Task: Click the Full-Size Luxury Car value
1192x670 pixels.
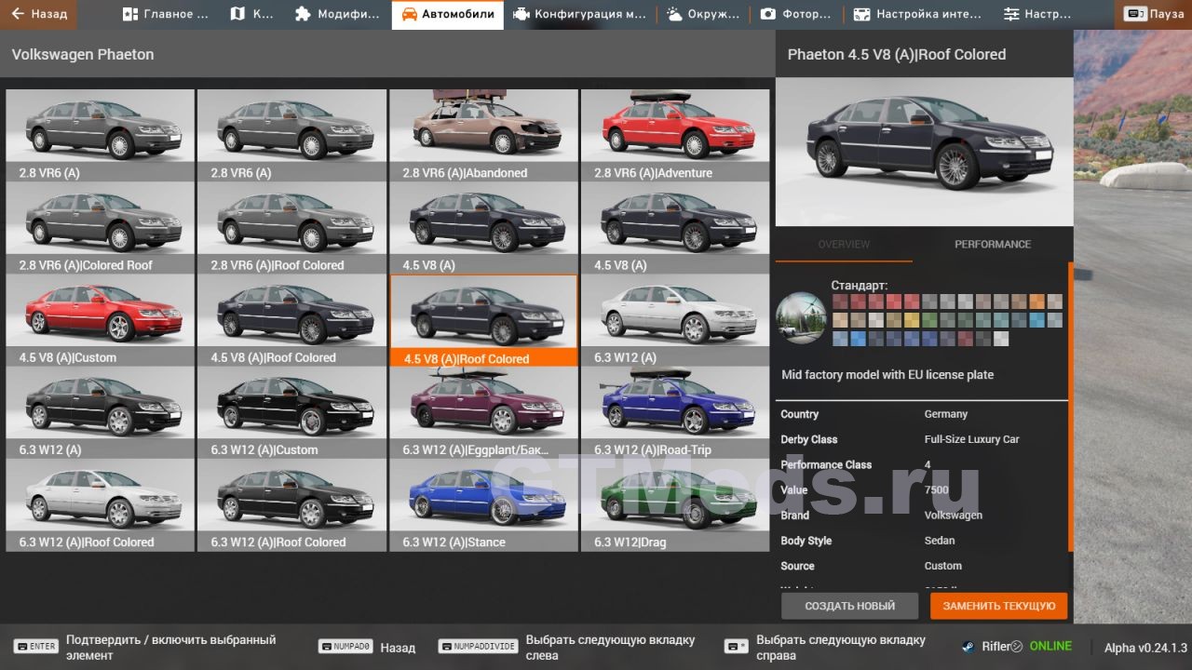Action: point(971,439)
